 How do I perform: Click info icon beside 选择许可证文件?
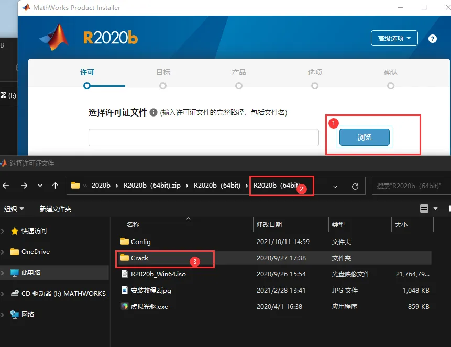[x=153, y=112]
